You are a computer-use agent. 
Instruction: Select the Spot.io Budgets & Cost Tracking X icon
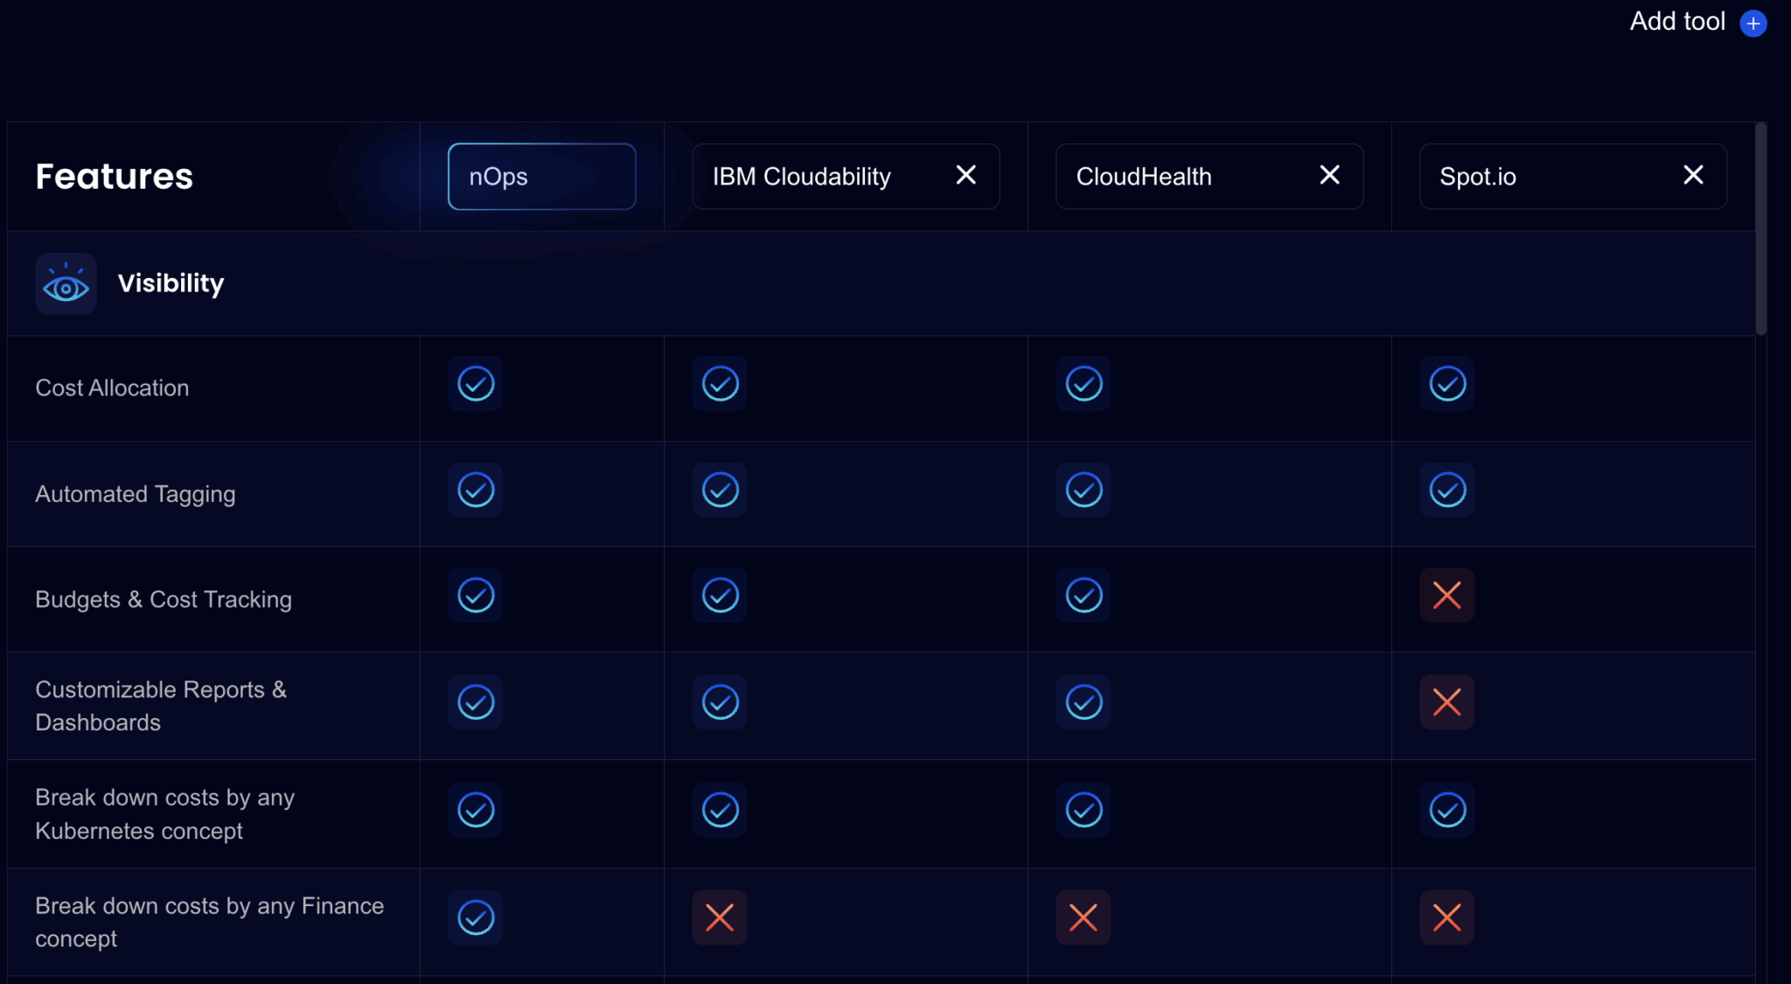(1446, 595)
